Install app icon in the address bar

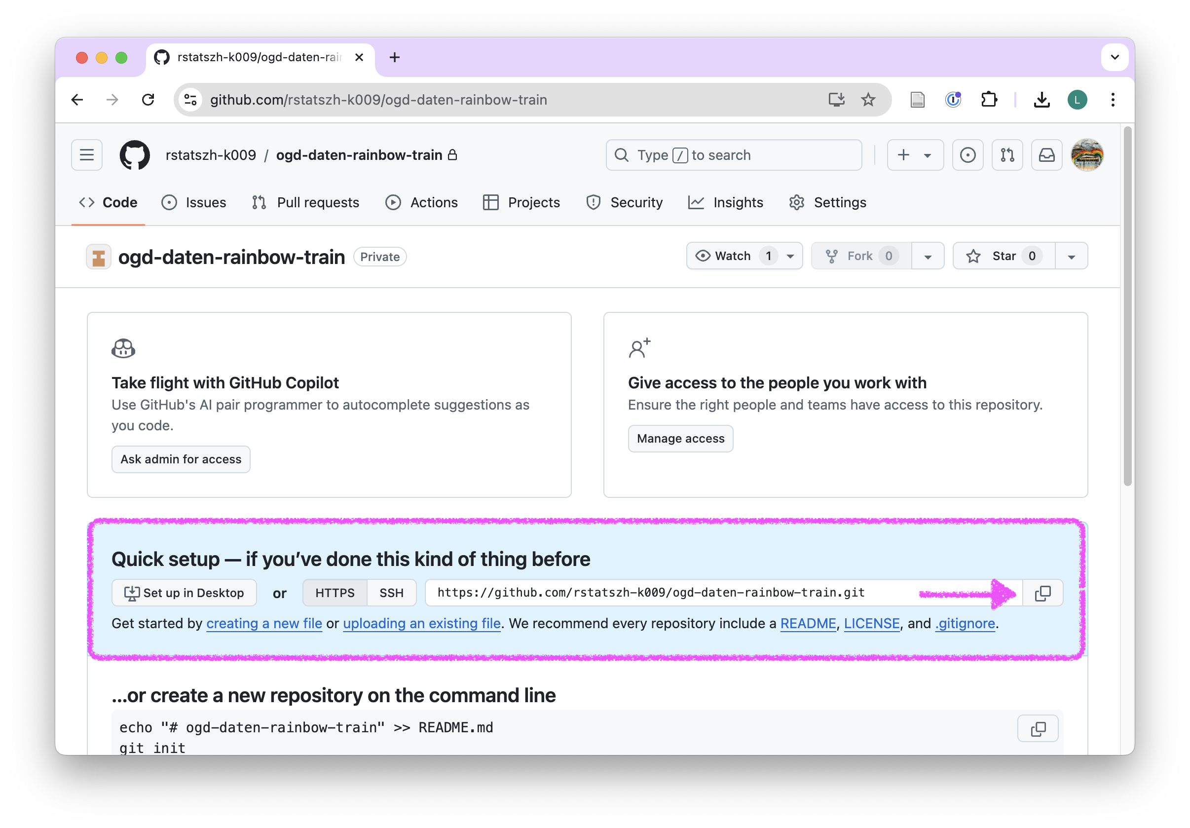[x=836, y=100]
